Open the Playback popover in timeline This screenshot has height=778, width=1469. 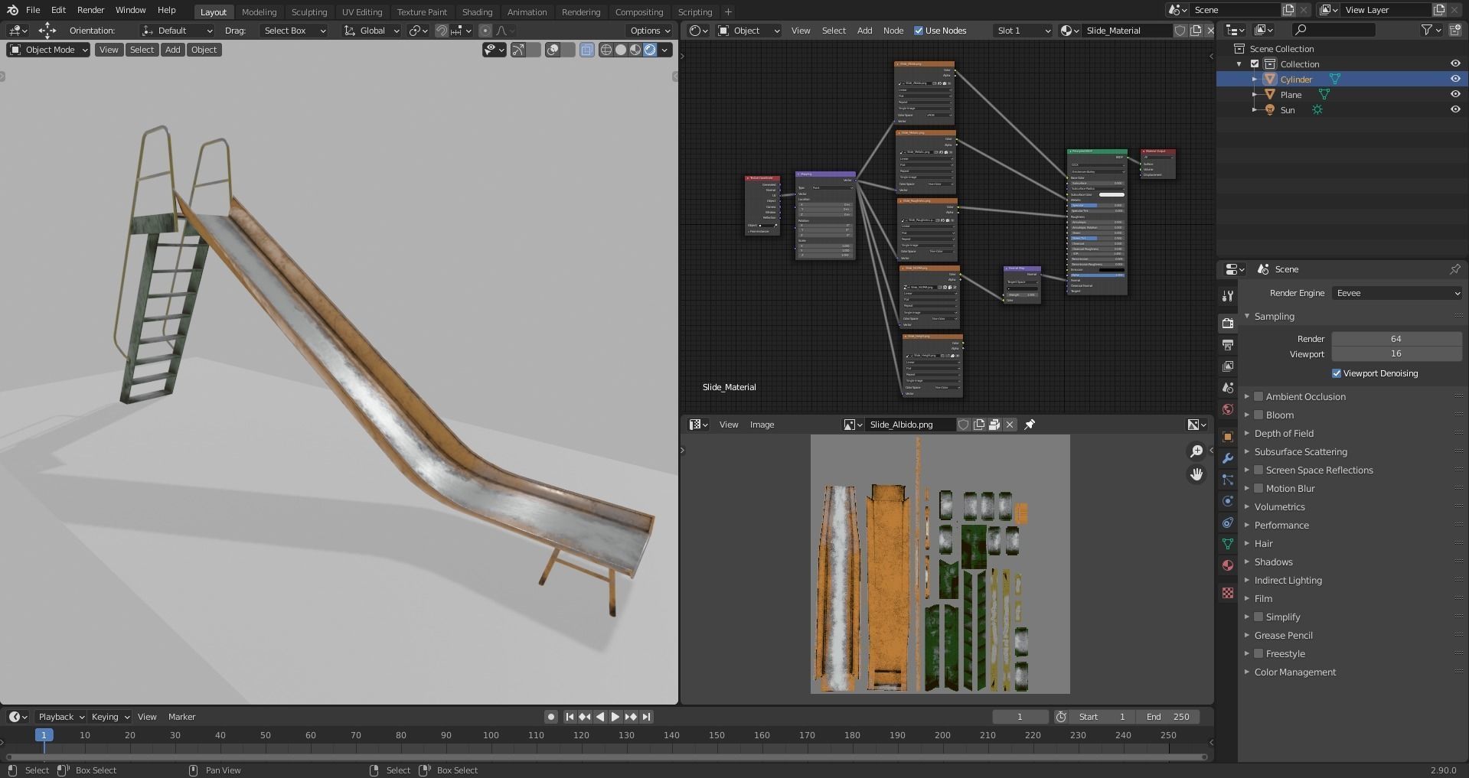(x=60, y=717)
